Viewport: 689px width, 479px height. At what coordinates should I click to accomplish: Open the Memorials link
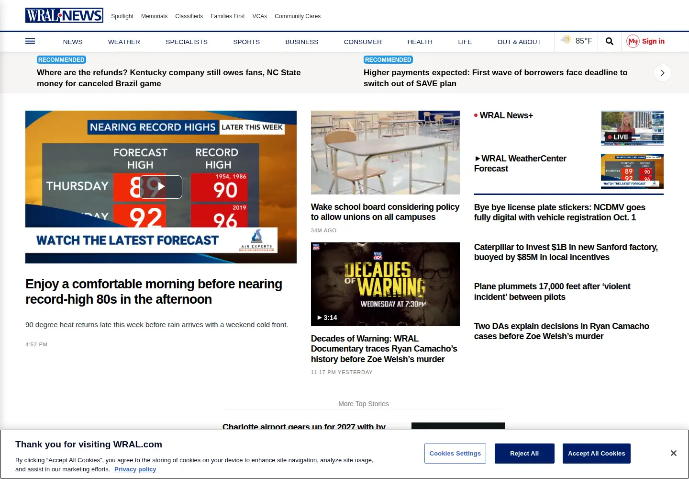click(154, 16)
